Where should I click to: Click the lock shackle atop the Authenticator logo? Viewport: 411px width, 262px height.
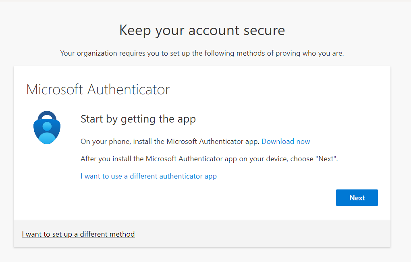(x=47, y=114)
